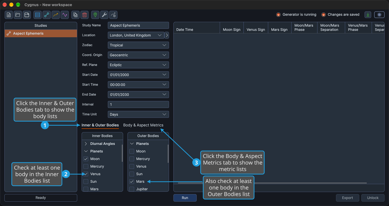
Task: Click the green location pin icon
Action: tap(95, 15)
